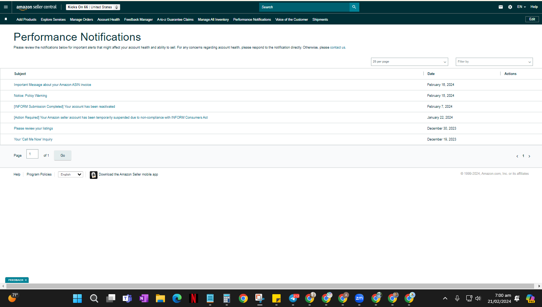Go to Manage Orders
Viewport: 542px width, 307px height.
(81, 20)
